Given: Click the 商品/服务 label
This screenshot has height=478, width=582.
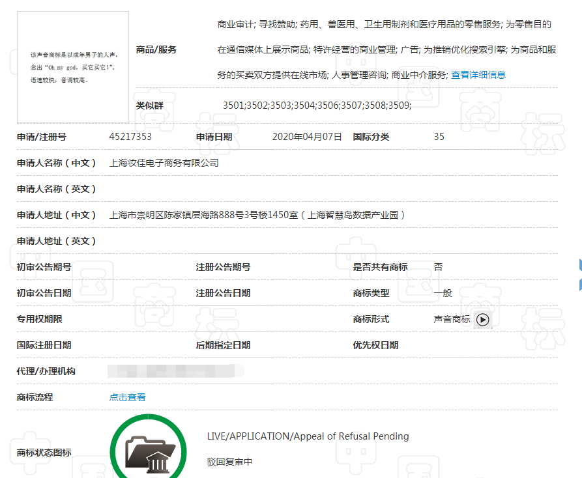Looking at the screenshot, I should [156, 50].
